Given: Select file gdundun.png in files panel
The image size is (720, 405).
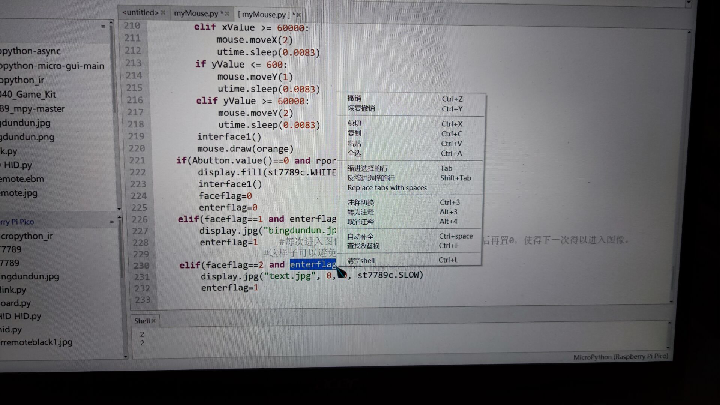Looking at the screenshot, I should point(27,137).
